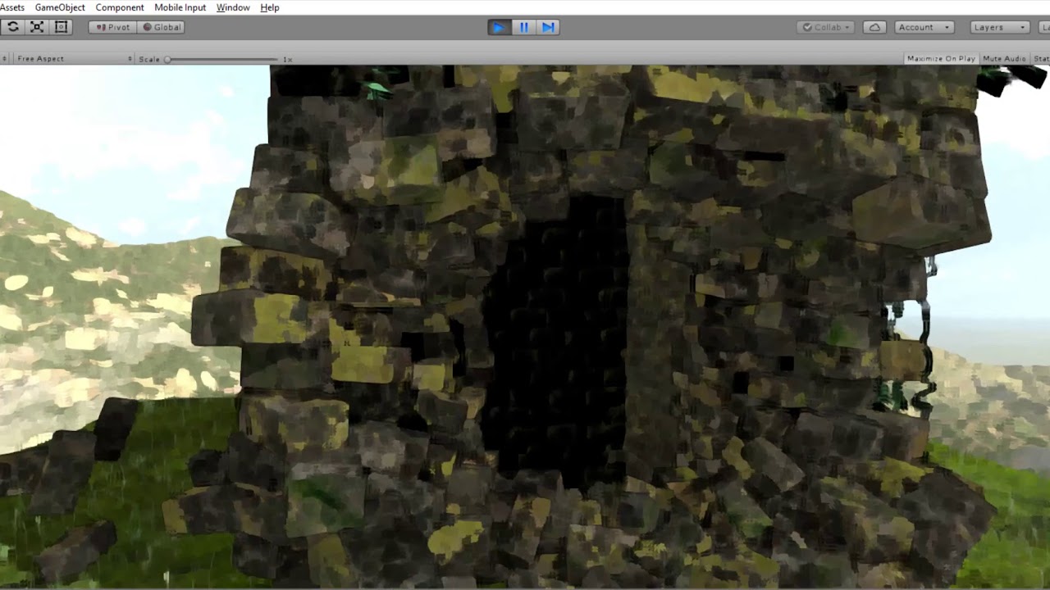Viewport: 1050px width, 590px height.
Task: Open the Layout dropdown at right edge
Action: 1044,27
